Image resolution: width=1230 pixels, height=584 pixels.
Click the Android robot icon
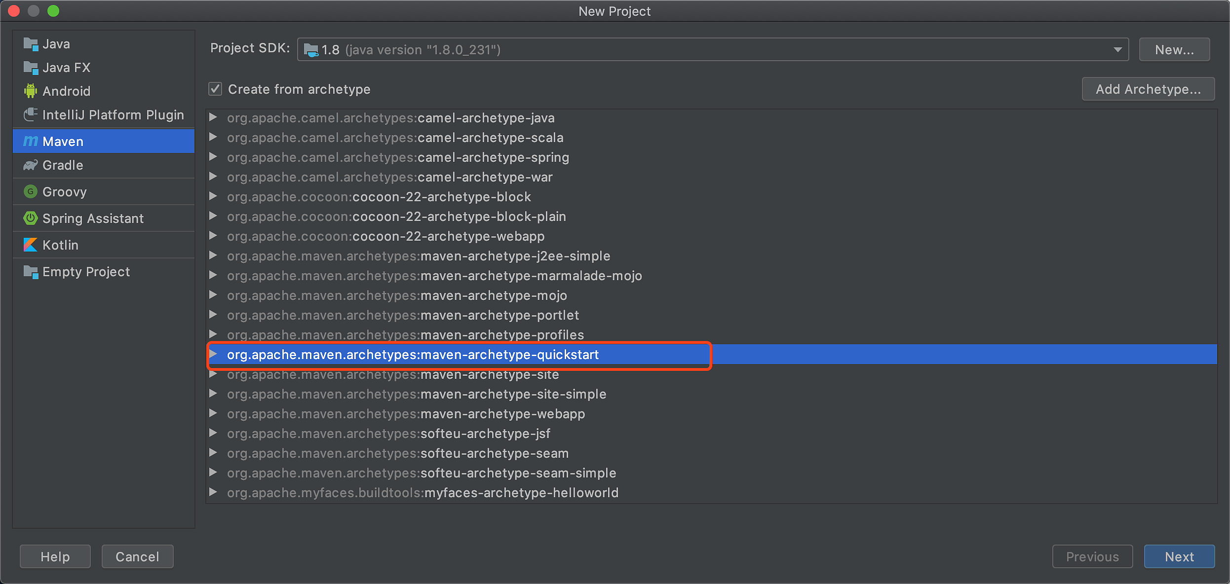pos(31,91)
